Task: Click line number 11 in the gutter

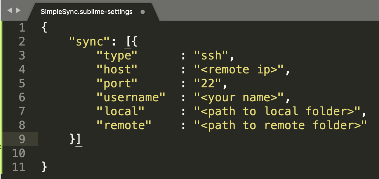Action: coord(18,167)
